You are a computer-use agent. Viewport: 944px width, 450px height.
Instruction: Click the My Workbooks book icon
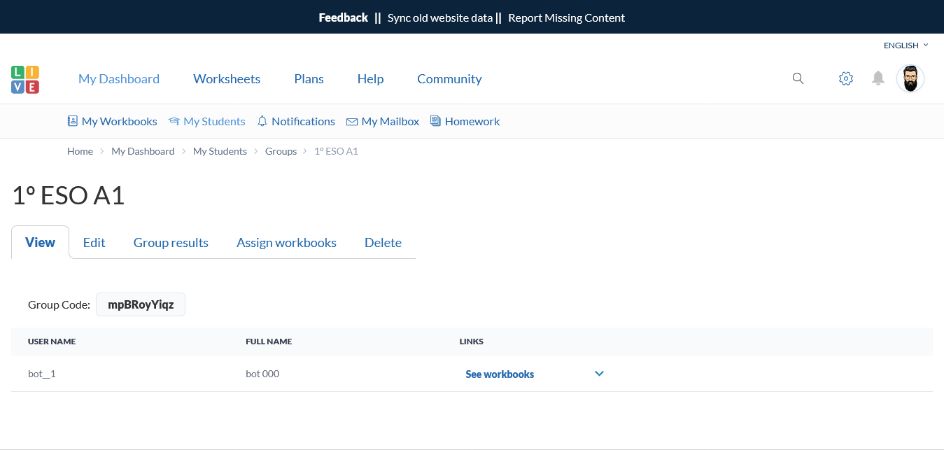pyautogui.click(x=72, y=121)
